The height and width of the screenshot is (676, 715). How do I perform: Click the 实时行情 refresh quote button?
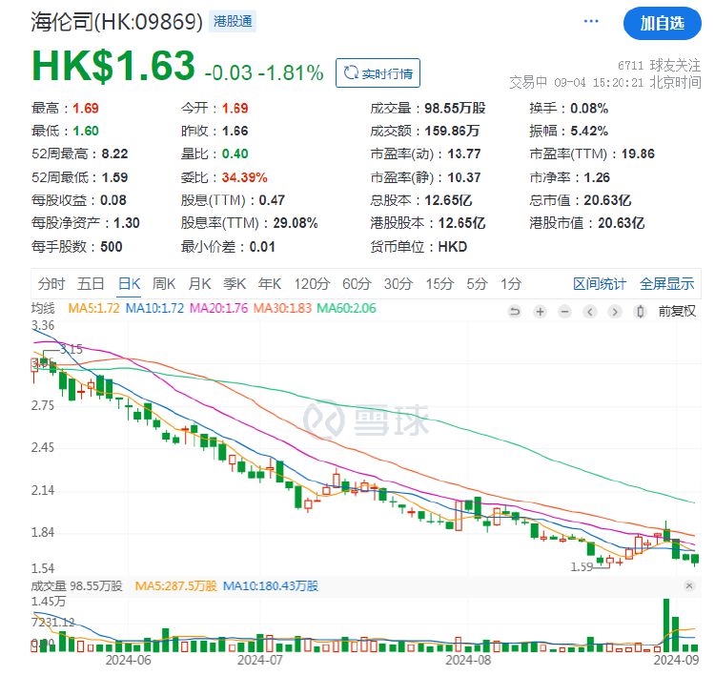378,73
